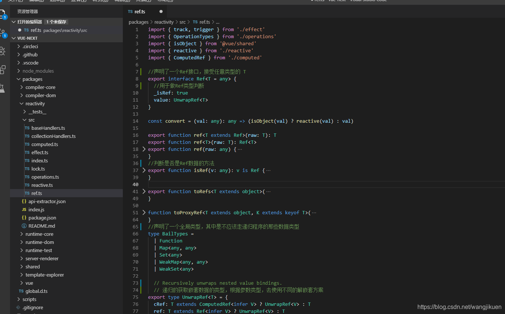Open the Explorer view in activity bar

(2, 14)
